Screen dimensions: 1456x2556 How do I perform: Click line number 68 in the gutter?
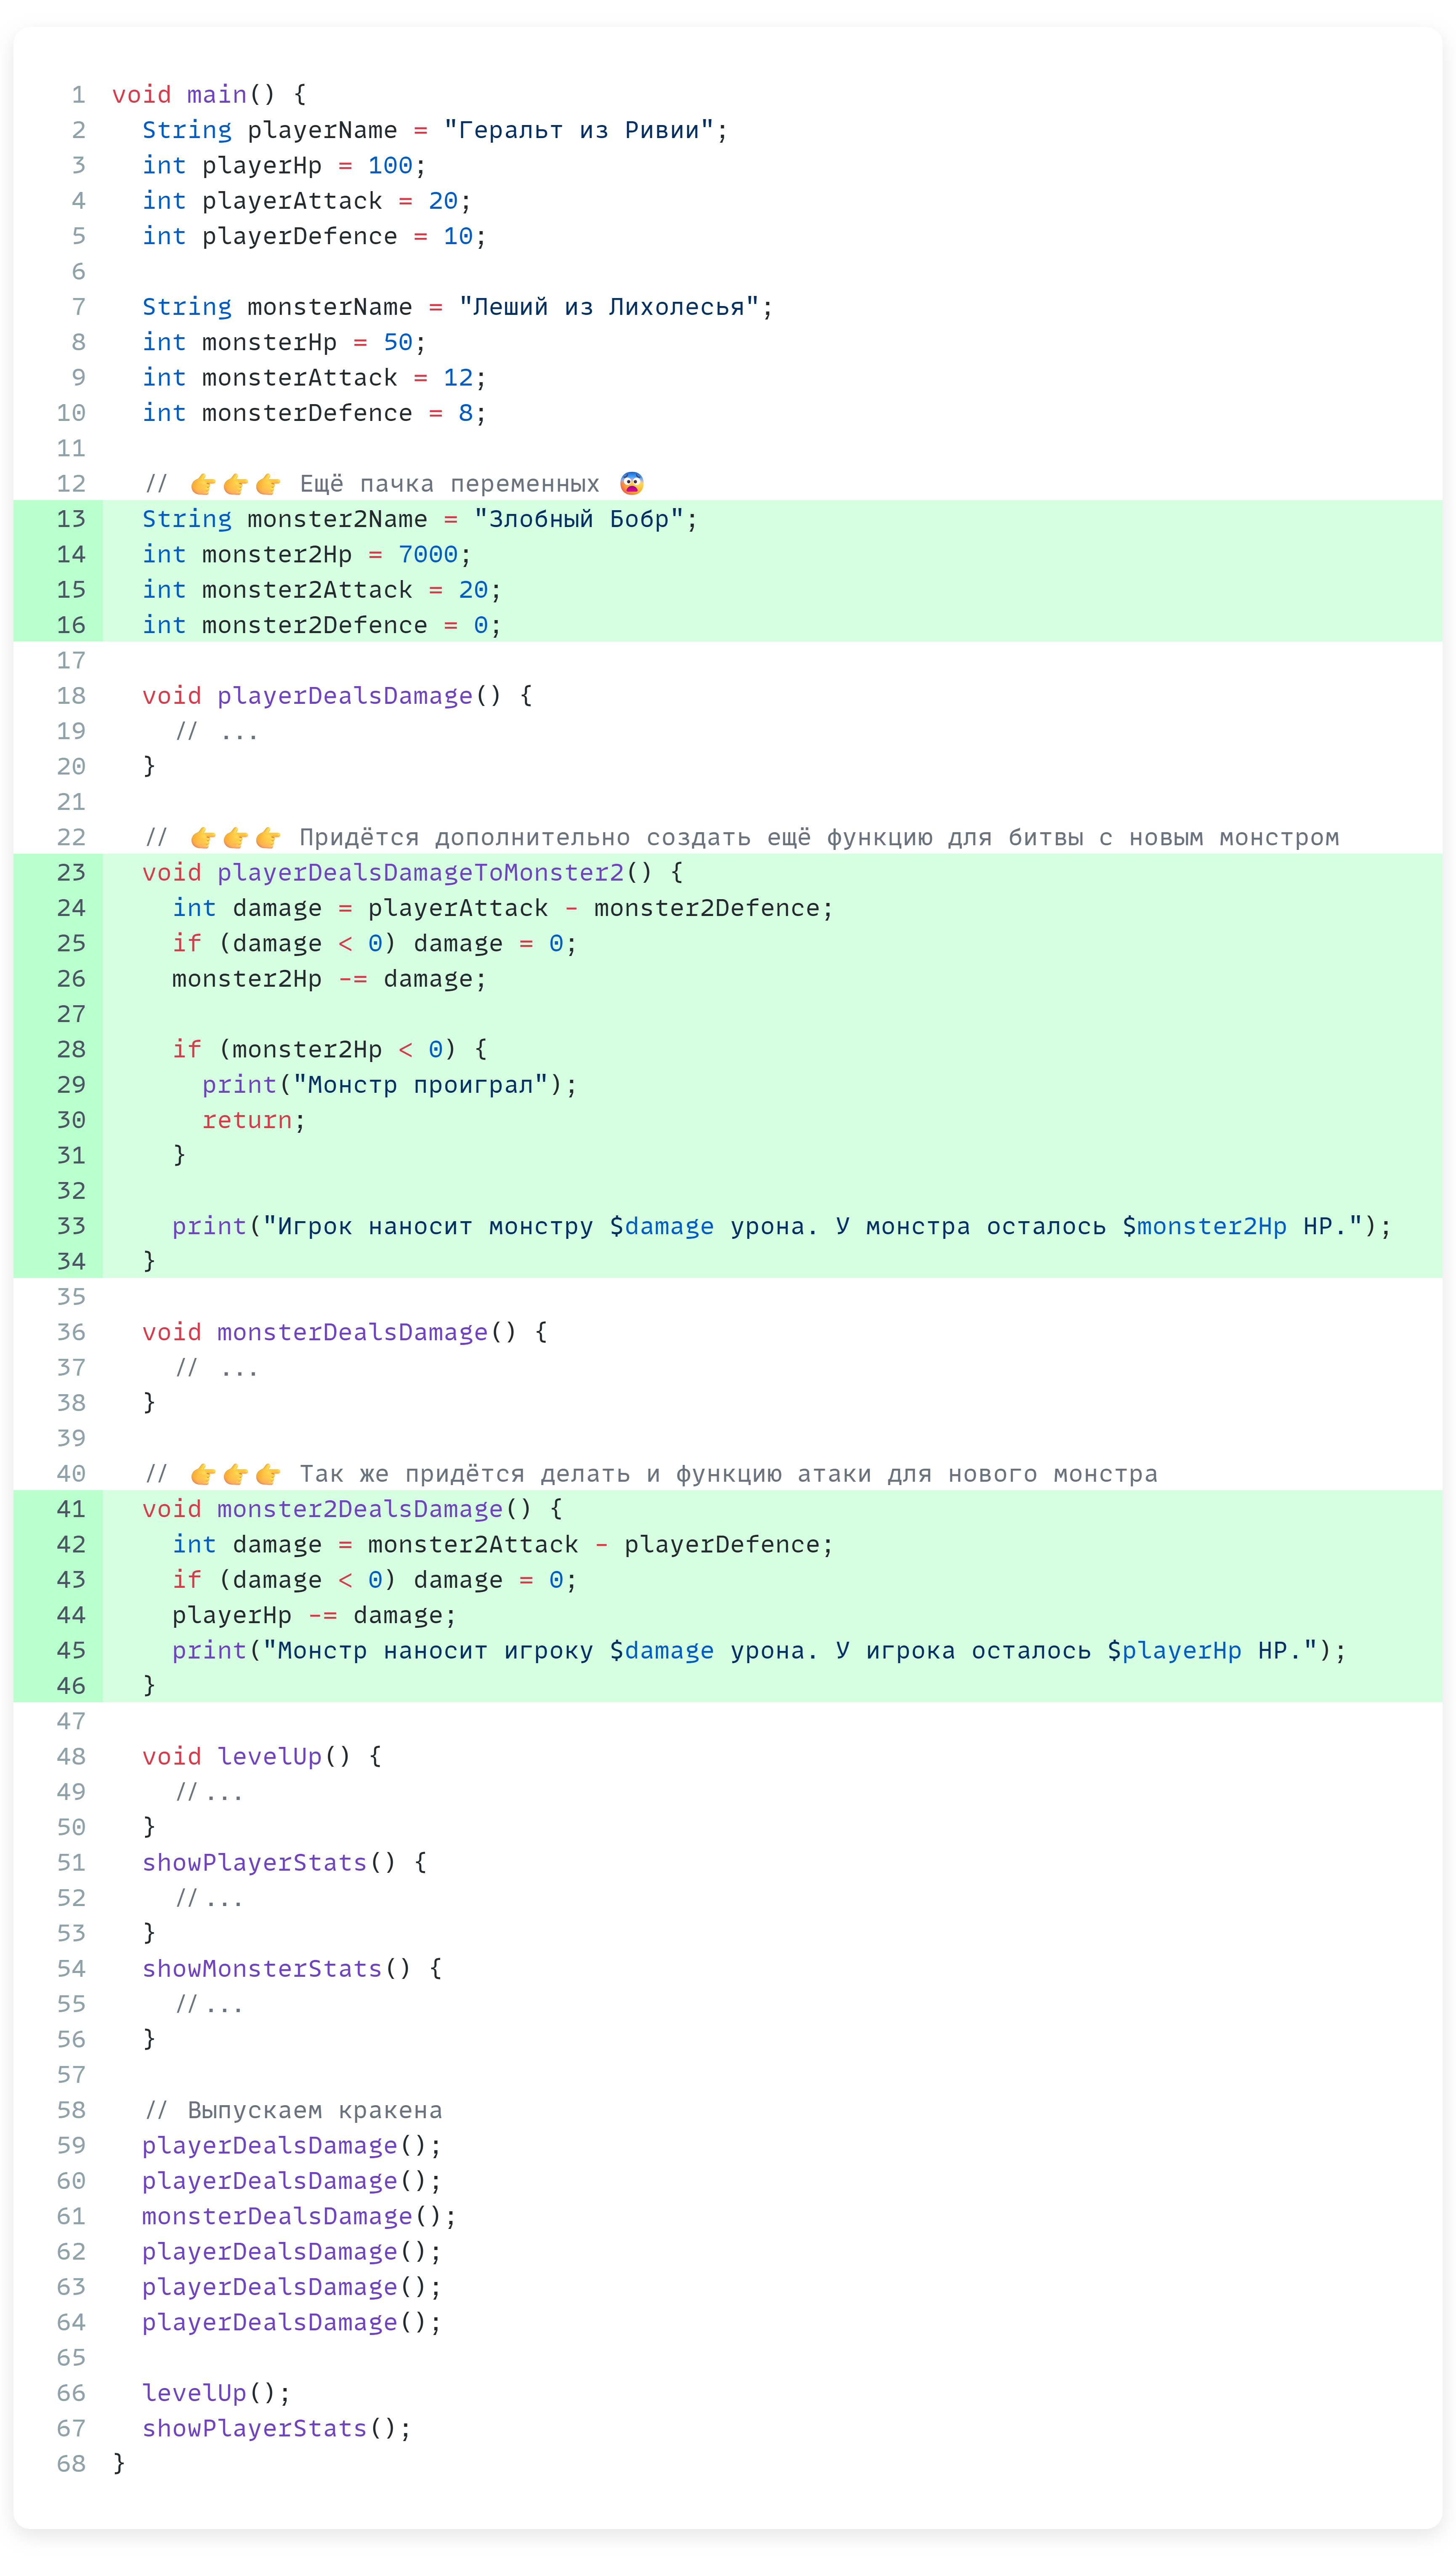pos(71,2463)
